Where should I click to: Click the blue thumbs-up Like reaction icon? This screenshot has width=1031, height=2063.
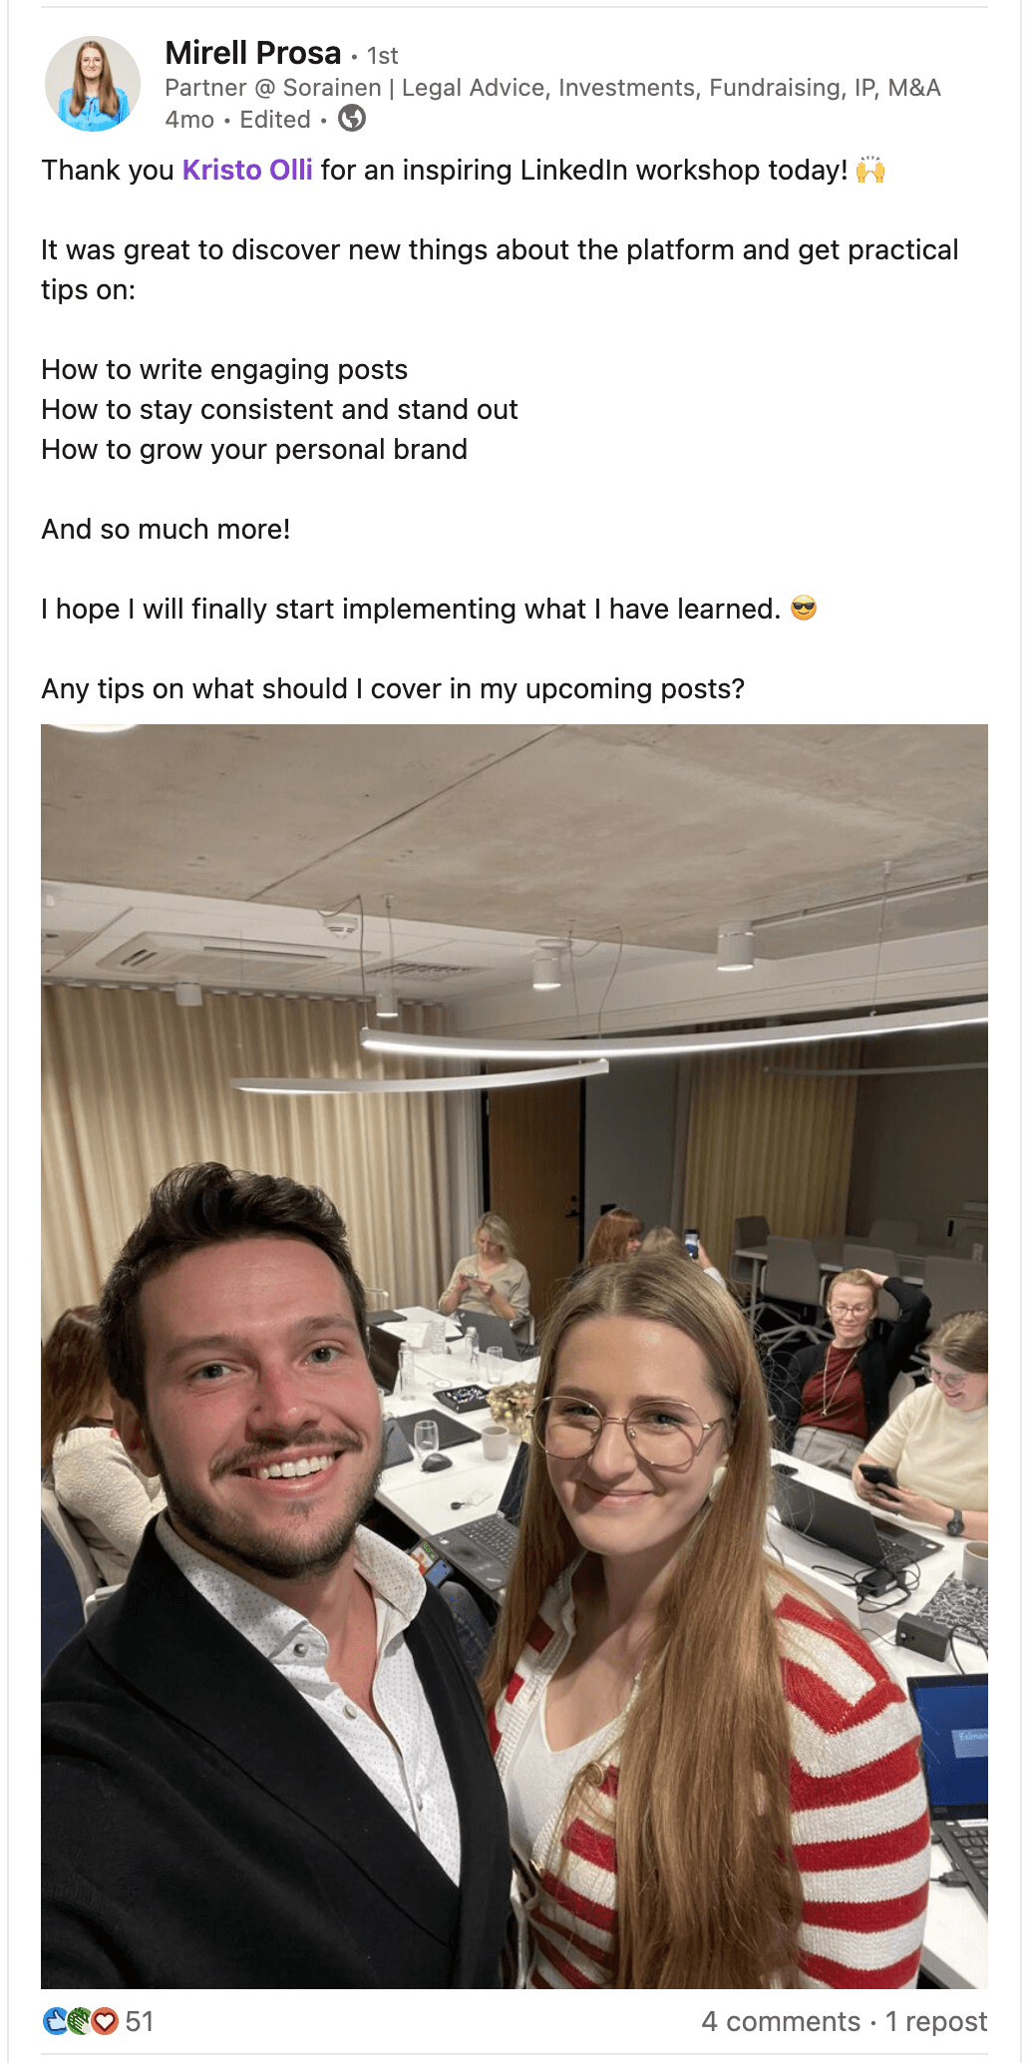tap(55, 2021)
